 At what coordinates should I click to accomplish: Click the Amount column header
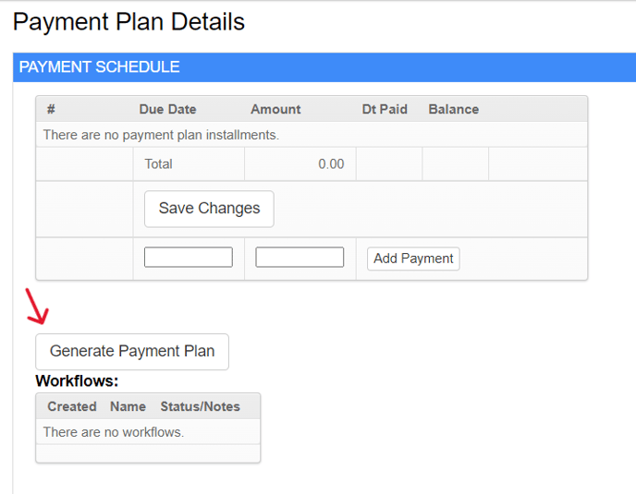pos(275,109)
